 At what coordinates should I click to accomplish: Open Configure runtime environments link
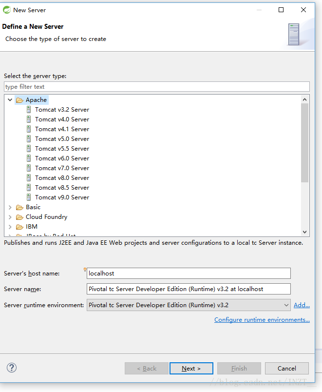(262, 320)
